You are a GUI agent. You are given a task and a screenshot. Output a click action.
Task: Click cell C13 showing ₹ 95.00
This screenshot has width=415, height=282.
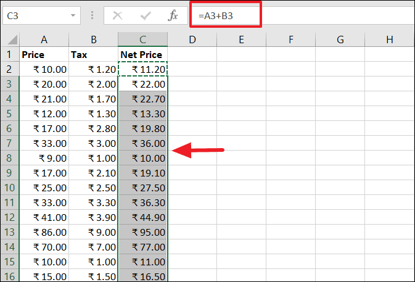point(142,232)
